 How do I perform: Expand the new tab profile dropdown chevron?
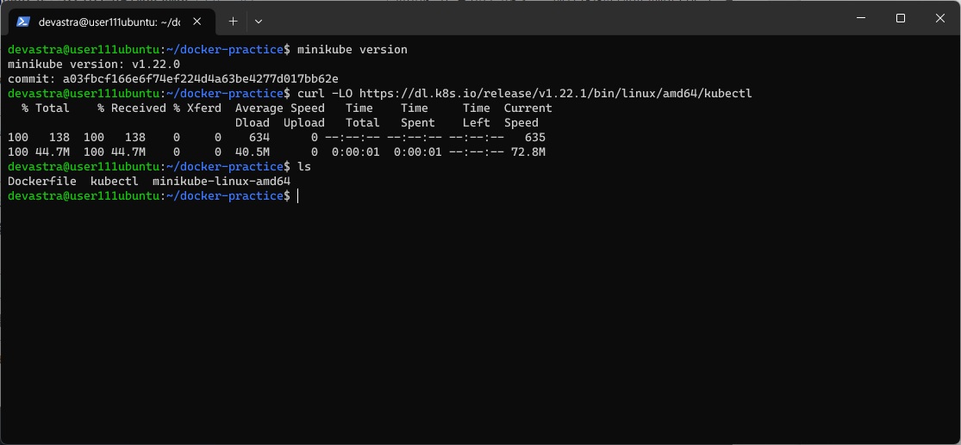258,22
